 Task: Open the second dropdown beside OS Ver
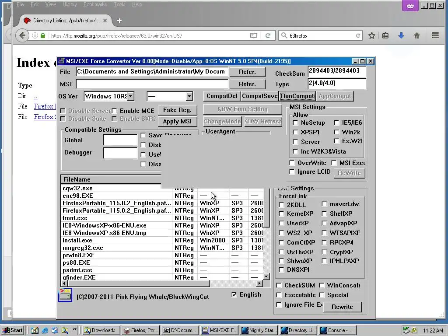(x=189, y=96)
